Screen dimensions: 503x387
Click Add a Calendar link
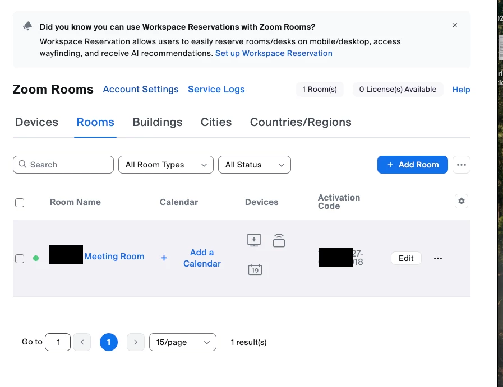coord(202,258)
